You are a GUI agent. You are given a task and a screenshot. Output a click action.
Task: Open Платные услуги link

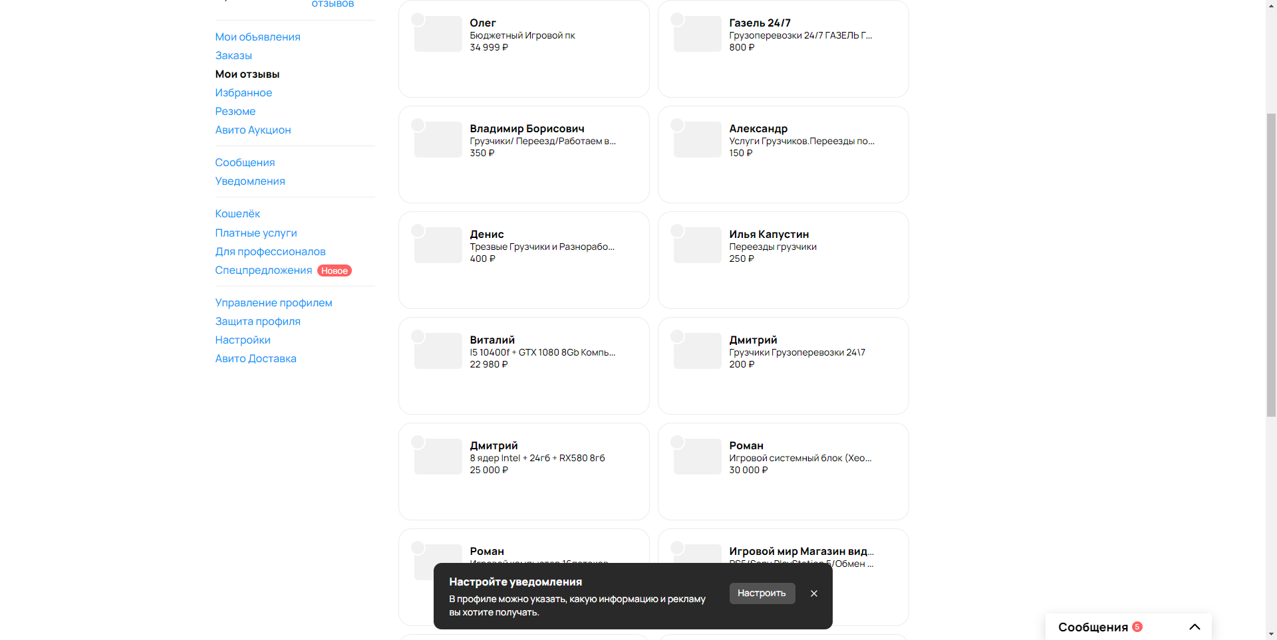click(x=256, y=233)
